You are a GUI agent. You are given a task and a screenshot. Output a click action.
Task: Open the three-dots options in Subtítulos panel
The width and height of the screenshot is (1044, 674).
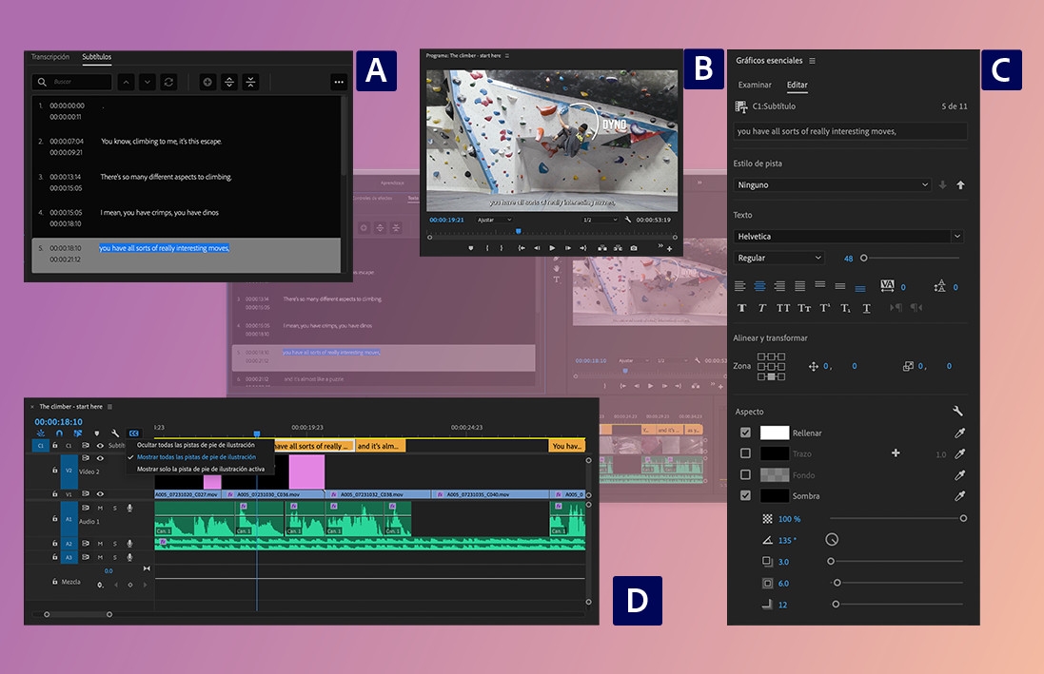[x=339, y=82]
